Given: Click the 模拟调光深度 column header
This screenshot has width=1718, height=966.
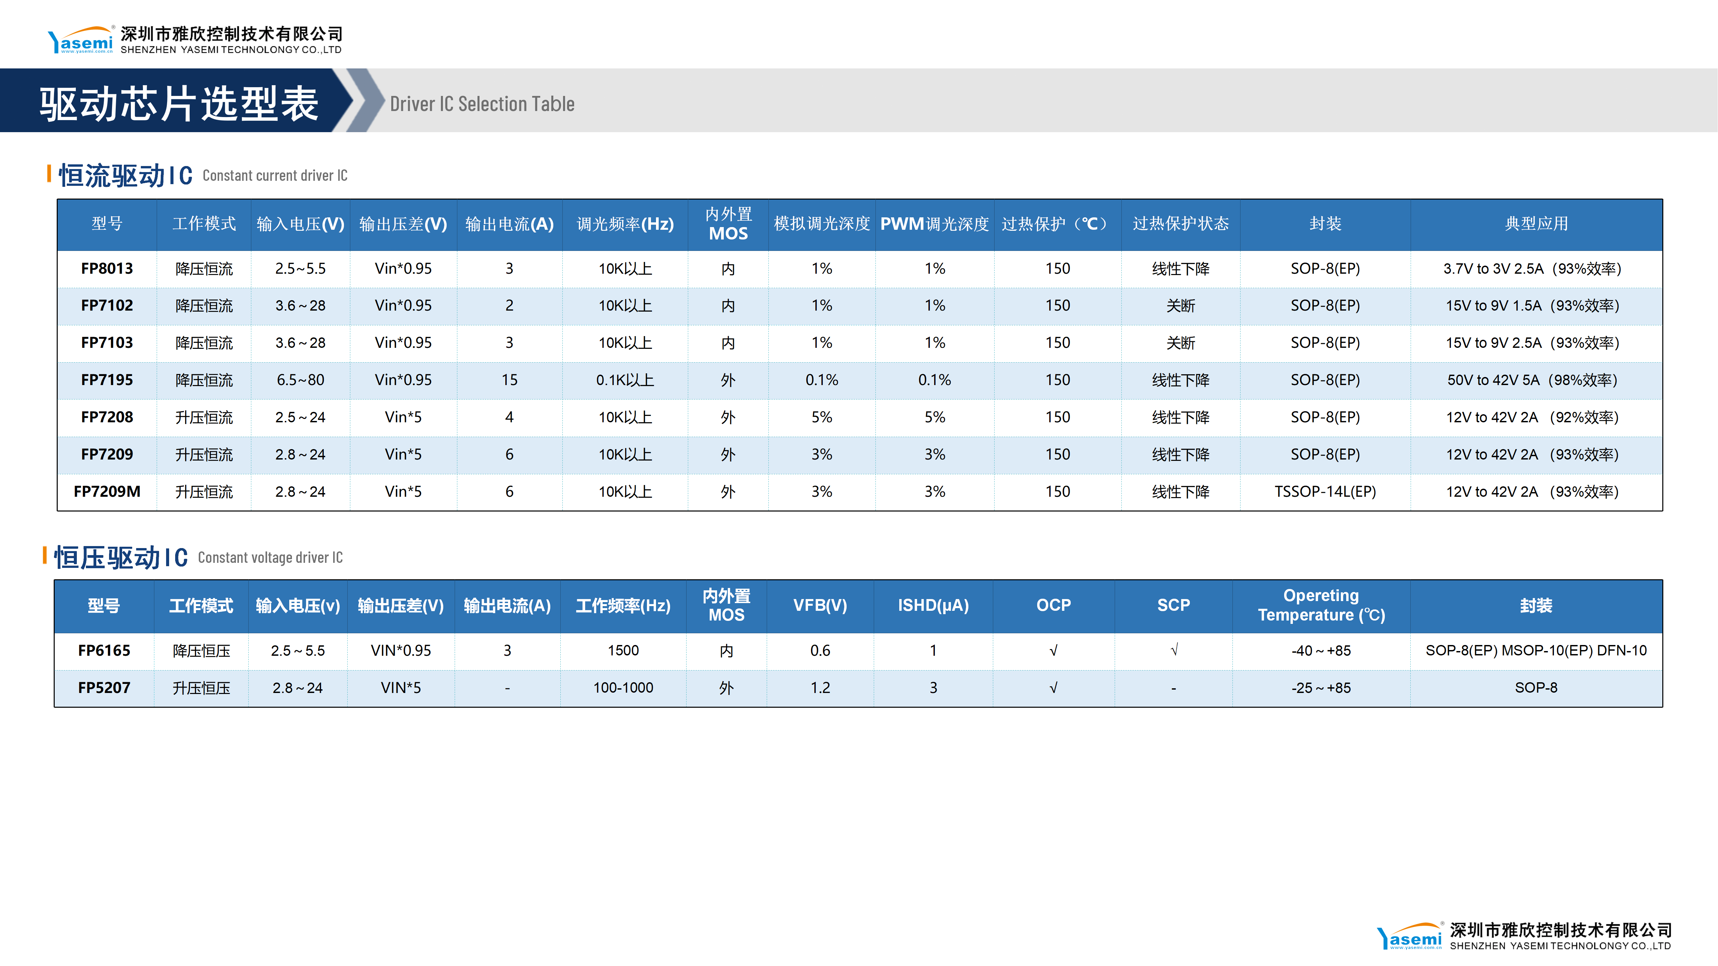Looking at the screenshot, I should point(822,224).
